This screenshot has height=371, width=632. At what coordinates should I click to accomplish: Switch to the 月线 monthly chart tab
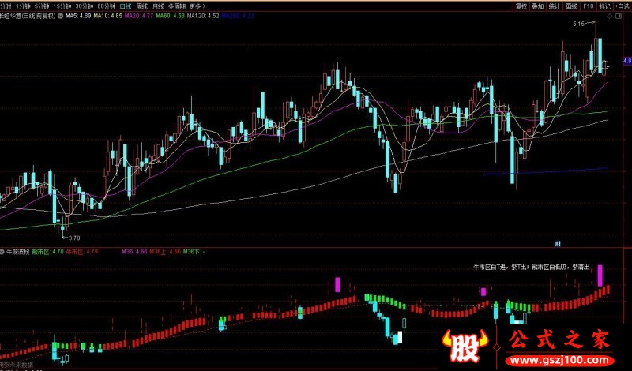pyautogui.click(x=158, y=6)
